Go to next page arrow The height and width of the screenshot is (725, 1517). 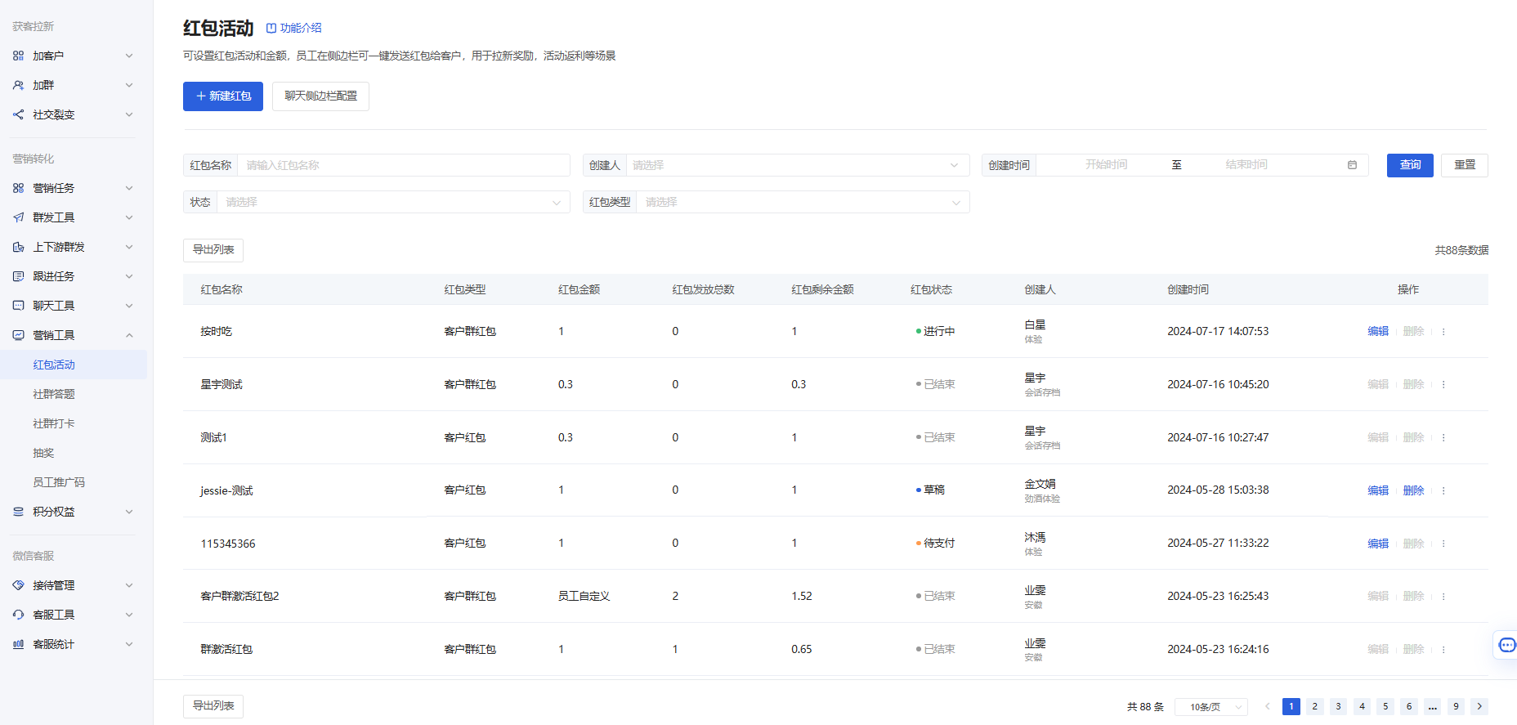[1479, 706]
